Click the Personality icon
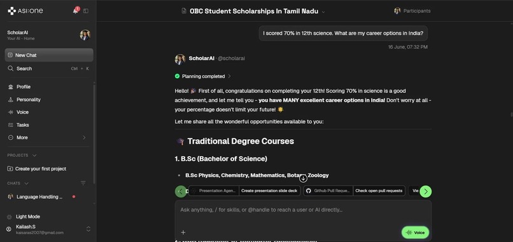This screenshot has height=242, width=513. coord(10,100)
